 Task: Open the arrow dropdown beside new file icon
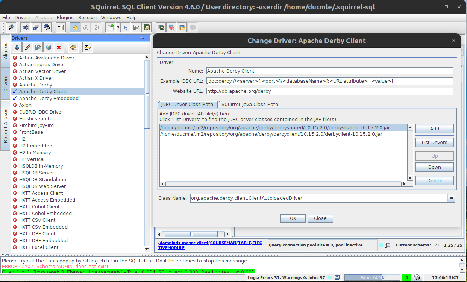click(118, 27)
